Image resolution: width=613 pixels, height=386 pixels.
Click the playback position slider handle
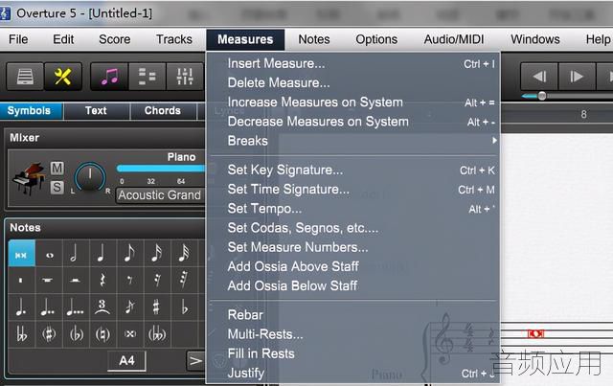[x=542, y=96]
